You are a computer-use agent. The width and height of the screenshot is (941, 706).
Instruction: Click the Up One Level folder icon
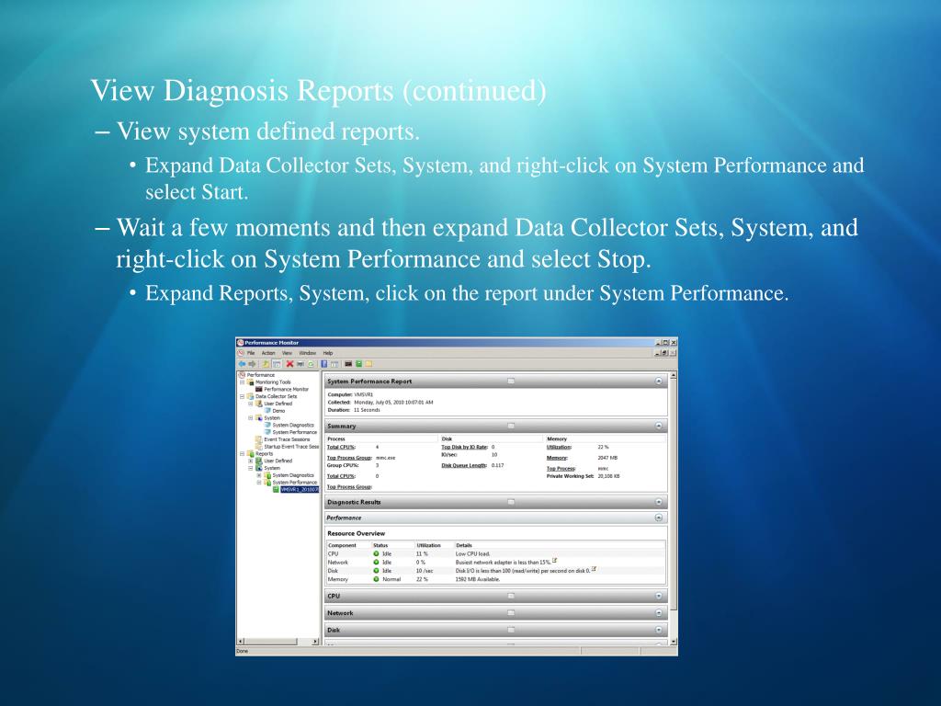[x=266, y=364]
